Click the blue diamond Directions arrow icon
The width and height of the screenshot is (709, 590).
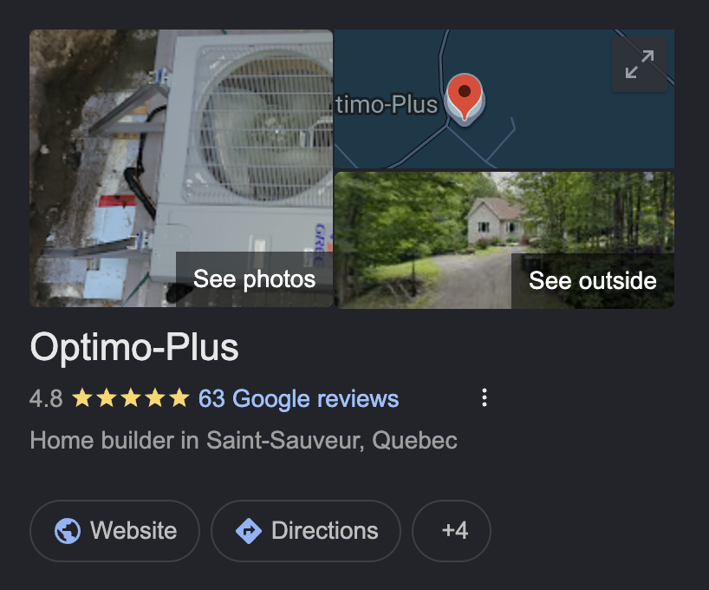249,531
